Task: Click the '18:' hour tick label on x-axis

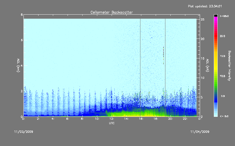Action: pos(156,119)
